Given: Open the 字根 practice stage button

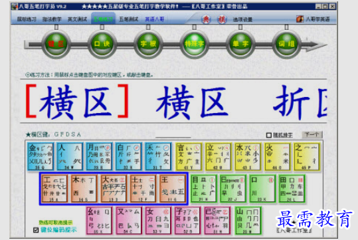Looking at the screenshot, I should point(148,44).
